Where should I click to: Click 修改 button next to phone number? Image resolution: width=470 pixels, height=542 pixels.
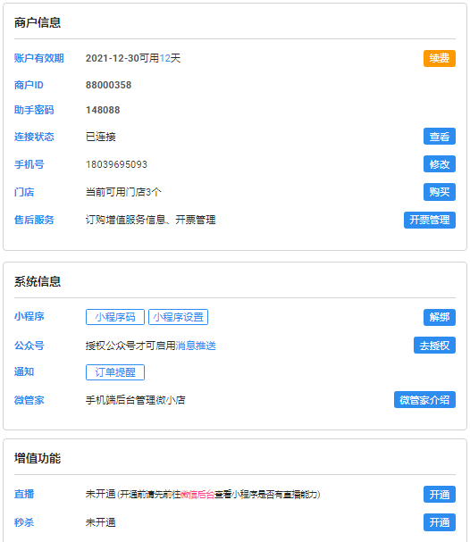(440, 163)
